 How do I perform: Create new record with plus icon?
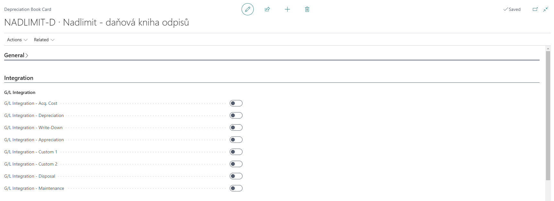[287, 9]
